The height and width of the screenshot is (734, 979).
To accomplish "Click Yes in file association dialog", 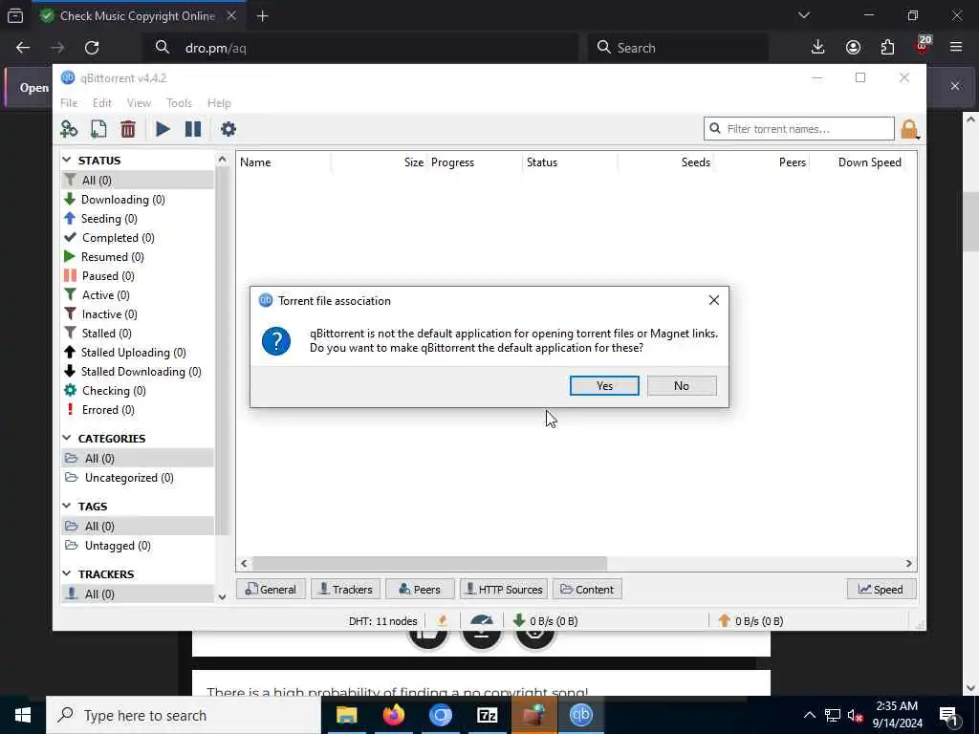I will point(604,386).
